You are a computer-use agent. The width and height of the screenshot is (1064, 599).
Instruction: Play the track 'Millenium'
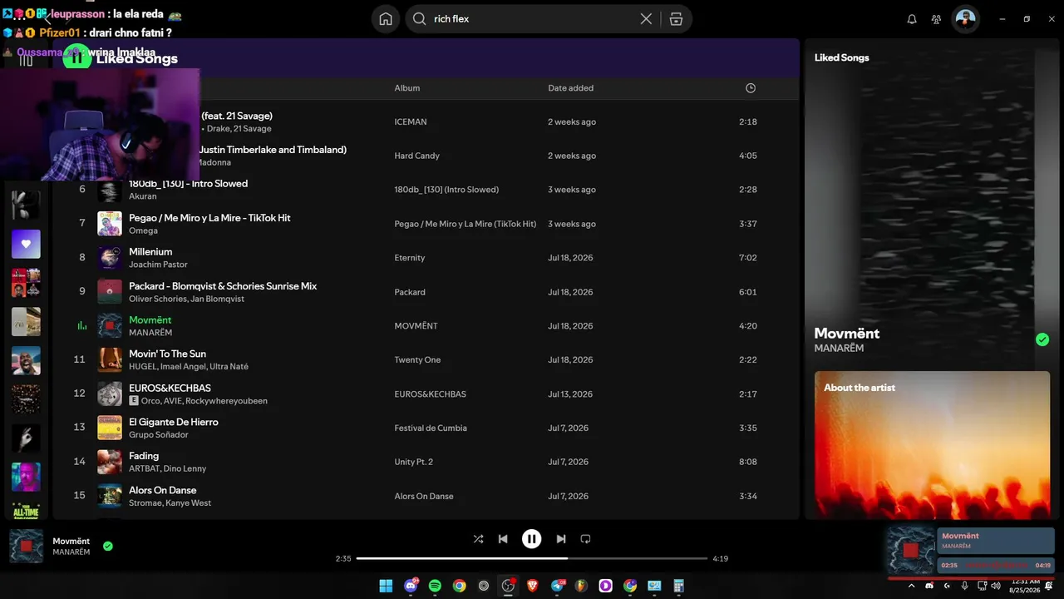[x=150, y=252]
